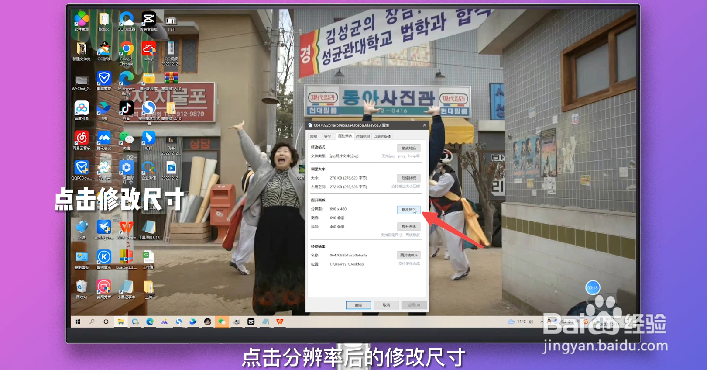Launch 飞书 desktop shortcut
The width and height of the screenshot is (707, 370).
click(x=104, y=111)
